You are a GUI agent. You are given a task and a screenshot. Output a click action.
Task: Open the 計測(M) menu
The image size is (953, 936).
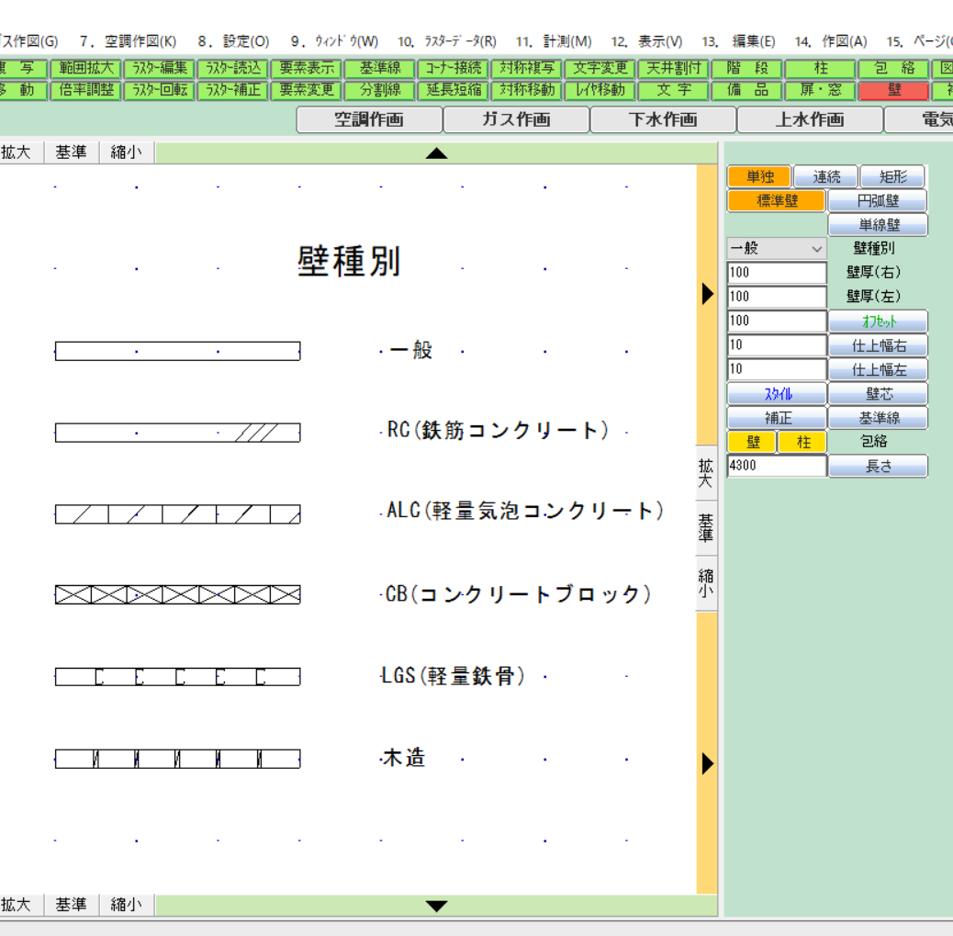554,41
